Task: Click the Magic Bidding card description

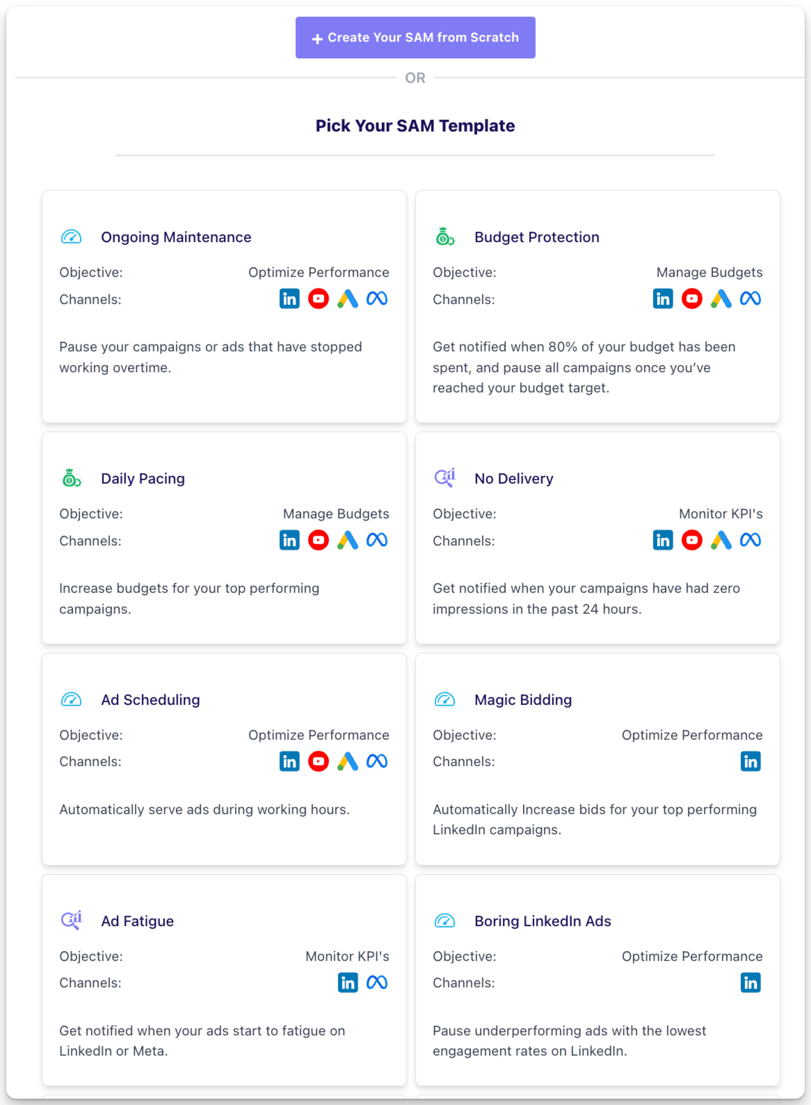Action: [x=594, y=820]
